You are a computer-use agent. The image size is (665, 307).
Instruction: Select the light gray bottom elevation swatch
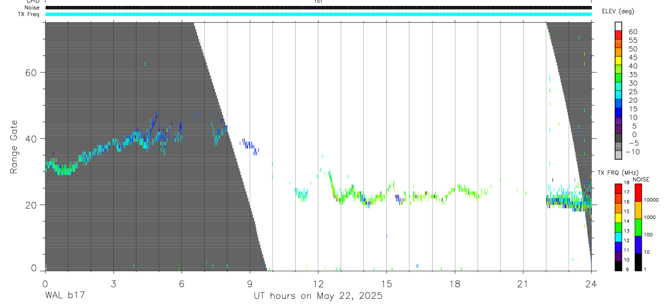tap(618, 155)
